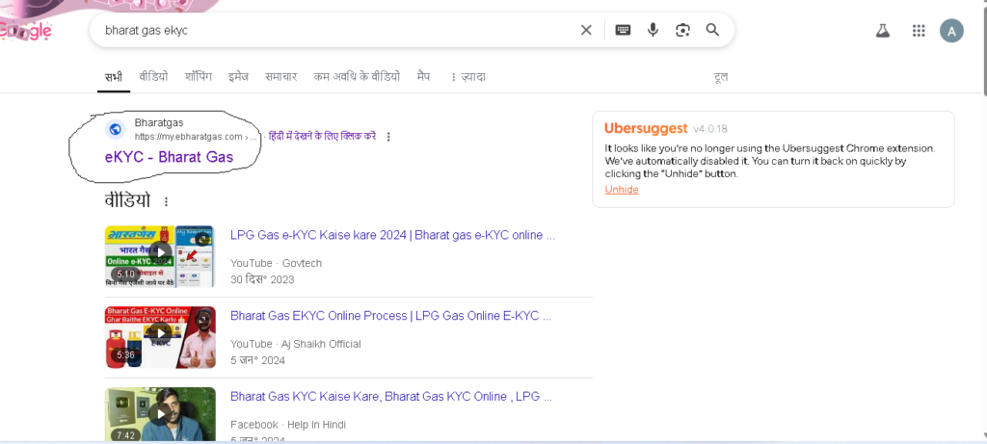Viewport: 987px width, 444px height.
Task: Click the 30 दिस॰ 2023 date
Action: [x=262, y=279]
